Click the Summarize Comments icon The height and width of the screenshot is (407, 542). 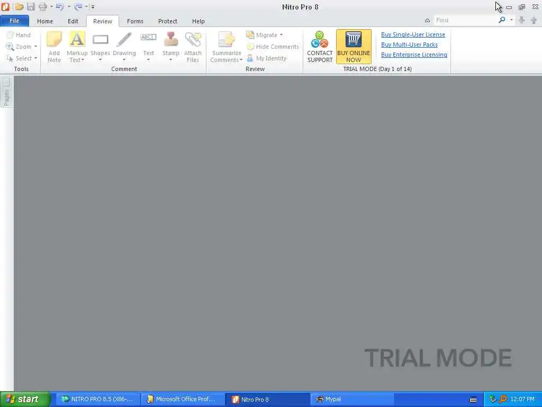pos(227,39)
